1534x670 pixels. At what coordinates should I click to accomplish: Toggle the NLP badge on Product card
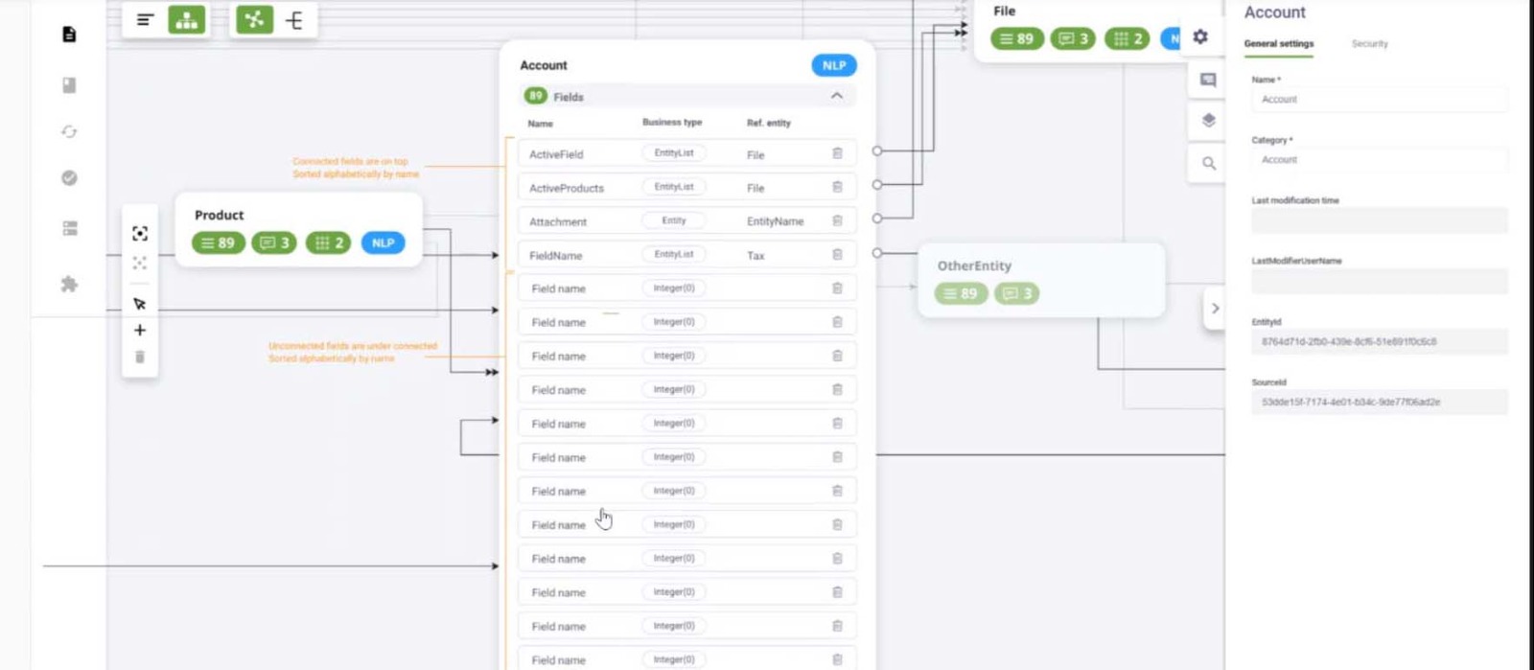click(x=383, y=243)
